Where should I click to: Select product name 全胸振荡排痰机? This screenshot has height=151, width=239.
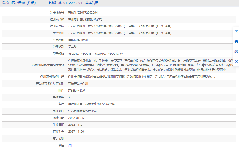[78, 40]
